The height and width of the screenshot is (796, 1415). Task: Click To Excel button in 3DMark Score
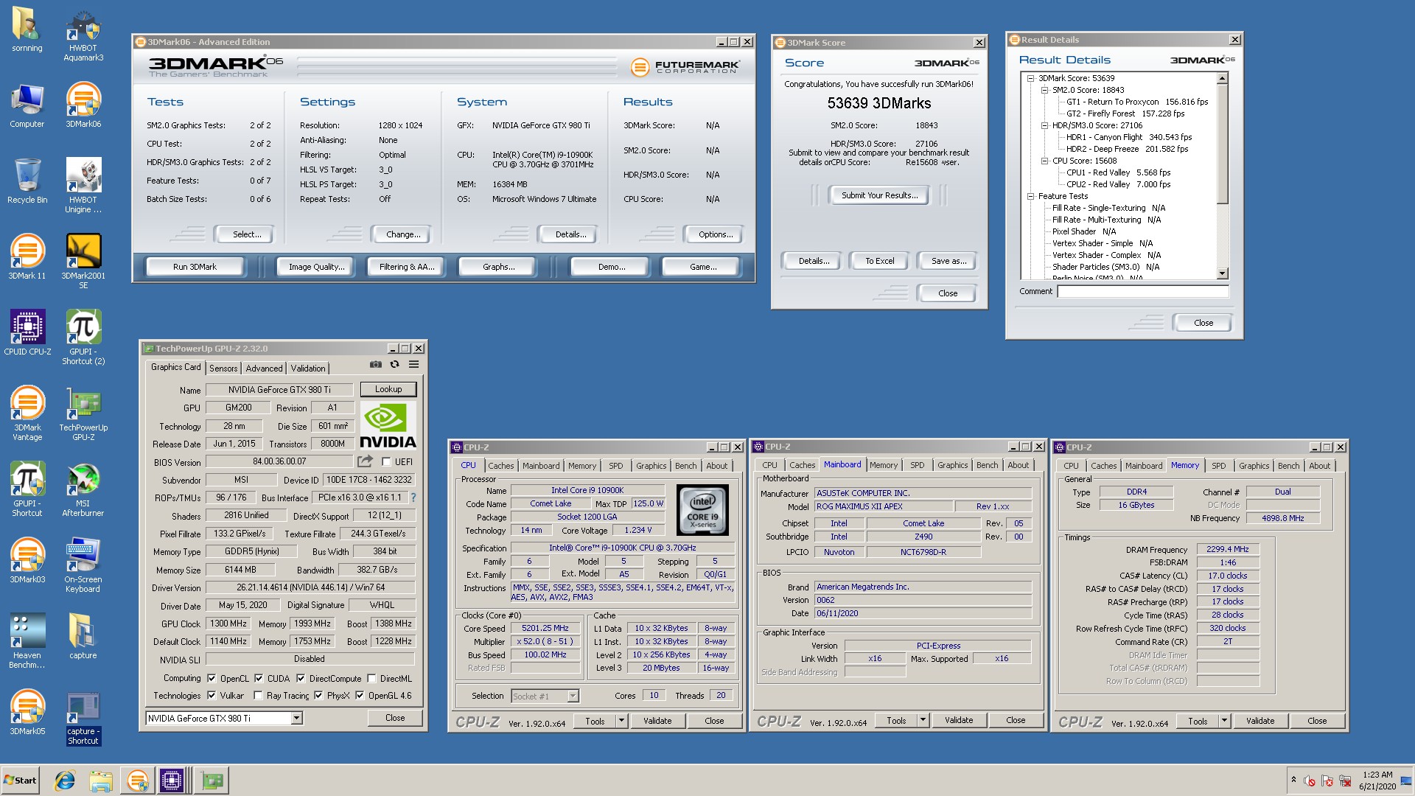tap(880, 261)
